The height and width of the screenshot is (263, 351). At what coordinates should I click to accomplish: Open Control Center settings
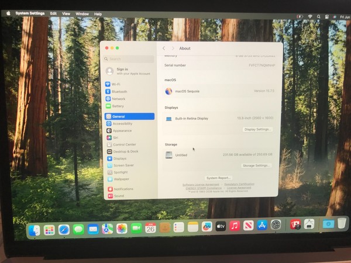click(121, 144)
